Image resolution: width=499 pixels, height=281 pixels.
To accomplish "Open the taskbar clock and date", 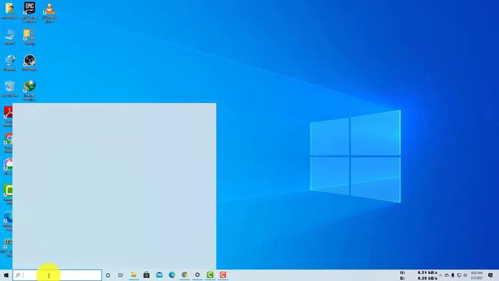I will [x=476, y=276].
